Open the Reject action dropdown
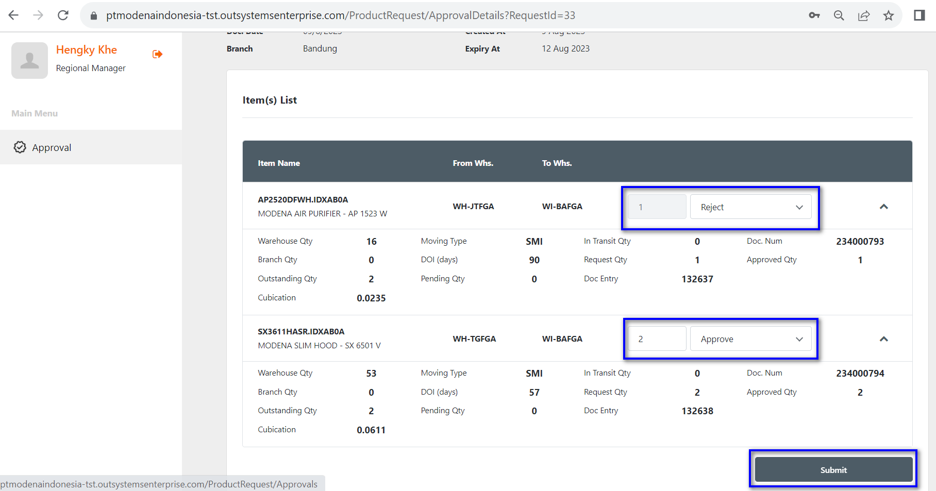 [750, 207]
